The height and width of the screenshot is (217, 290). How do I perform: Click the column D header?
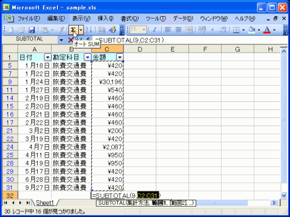point(140,49)
